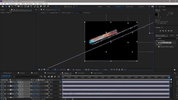Open the Animation menu

click(29, 4)
